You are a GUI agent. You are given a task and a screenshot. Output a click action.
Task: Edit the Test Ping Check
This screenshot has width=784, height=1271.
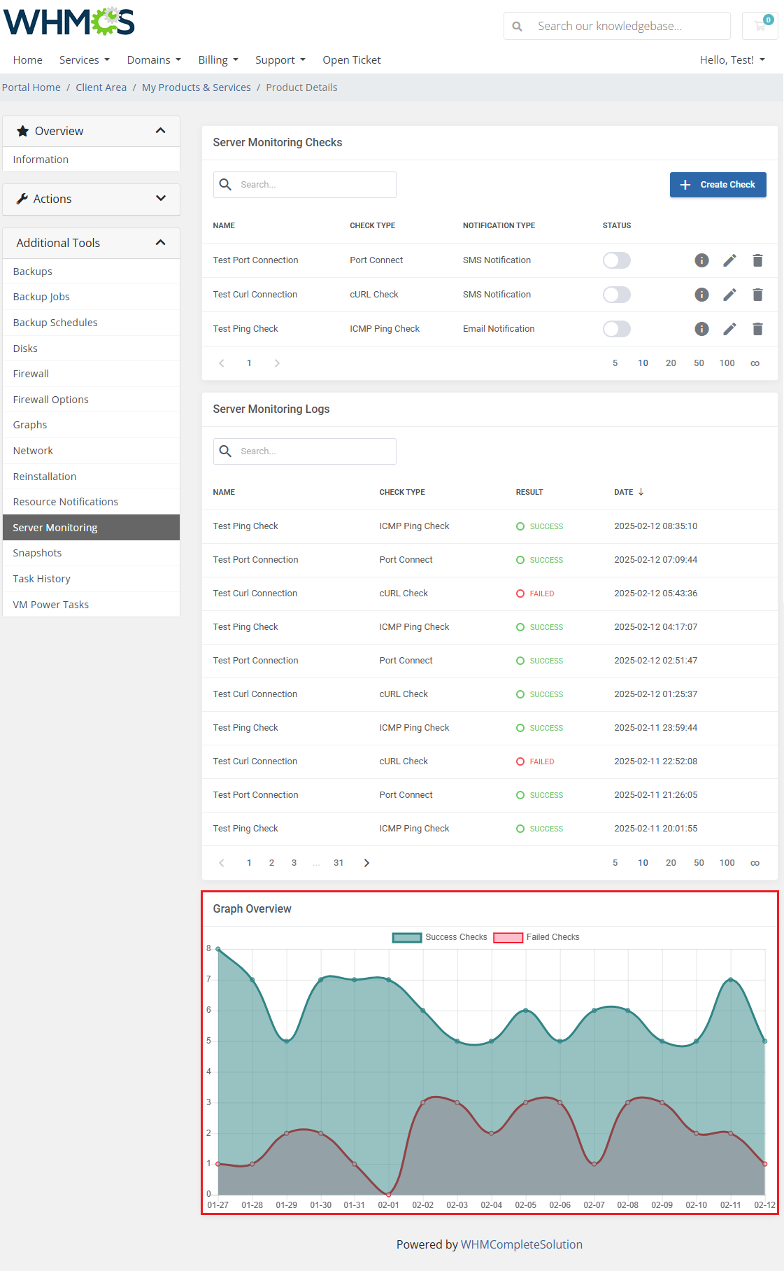click(729, 329)
